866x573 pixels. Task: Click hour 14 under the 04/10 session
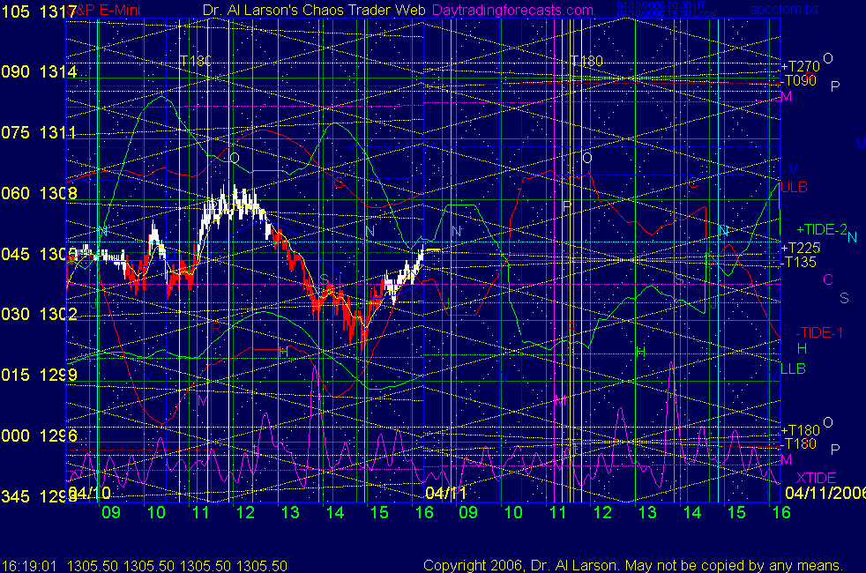(335, 512)
